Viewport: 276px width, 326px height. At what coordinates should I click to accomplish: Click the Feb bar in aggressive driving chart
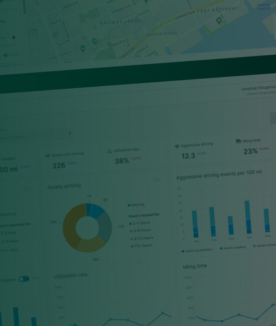click(x=212, y=221)
